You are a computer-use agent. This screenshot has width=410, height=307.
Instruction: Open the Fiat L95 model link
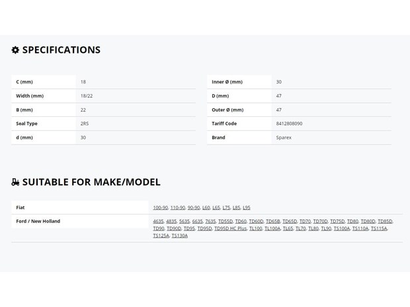coord(246,207)
